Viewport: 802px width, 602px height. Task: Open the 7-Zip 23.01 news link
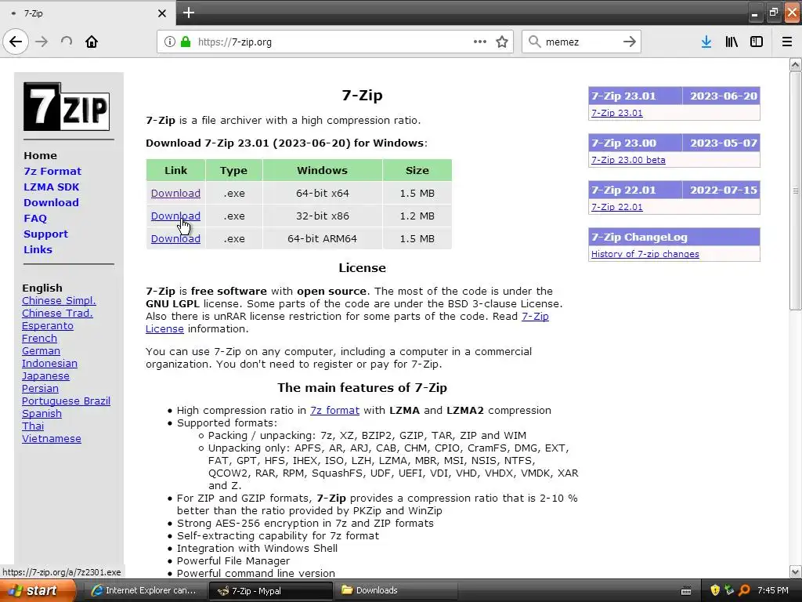617,113
